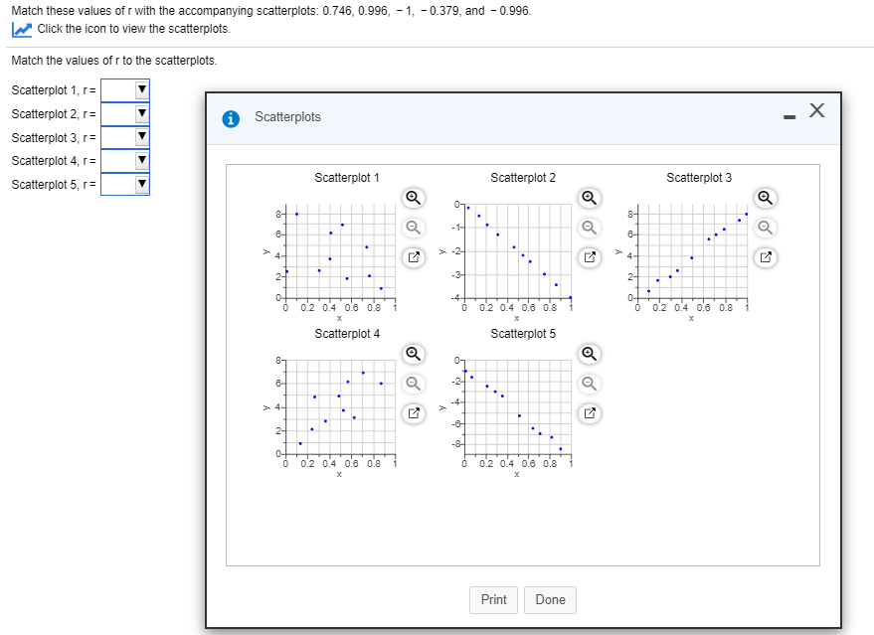Zoom in on Scatterplot 1
The image size is (874, 635).
point(413,198)
